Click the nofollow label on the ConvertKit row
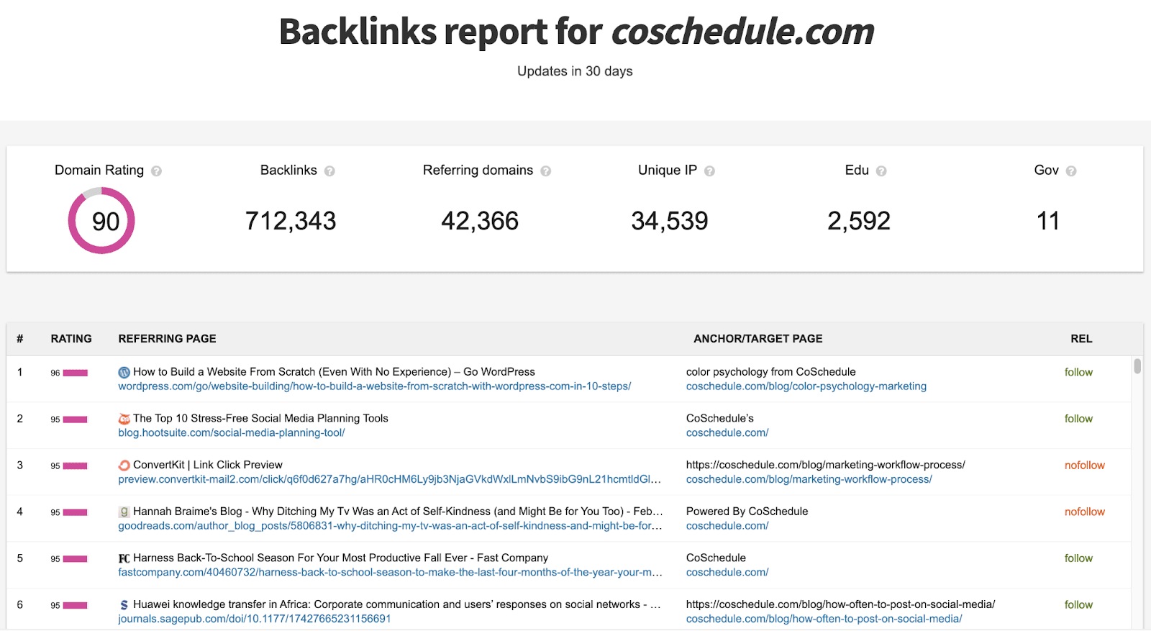 [x=1084, y=465]
